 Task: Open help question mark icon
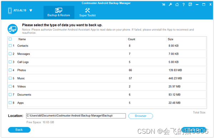[184, 5]
